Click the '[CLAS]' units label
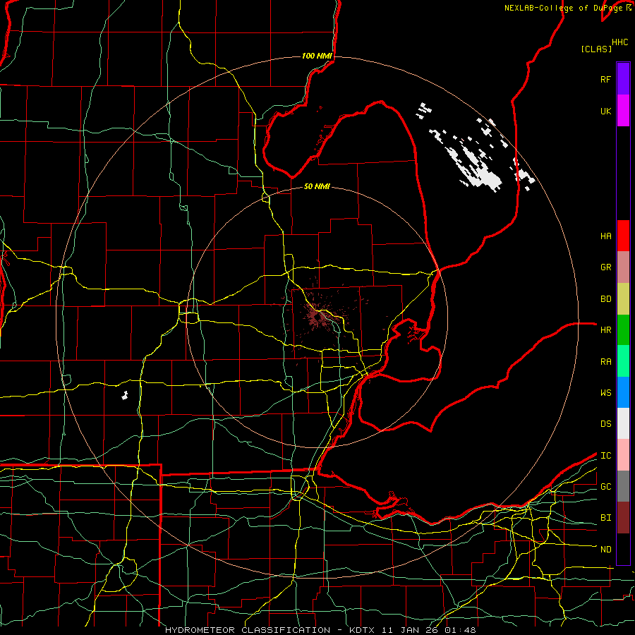Screen dimensions: 635x635 coord(596,49)
